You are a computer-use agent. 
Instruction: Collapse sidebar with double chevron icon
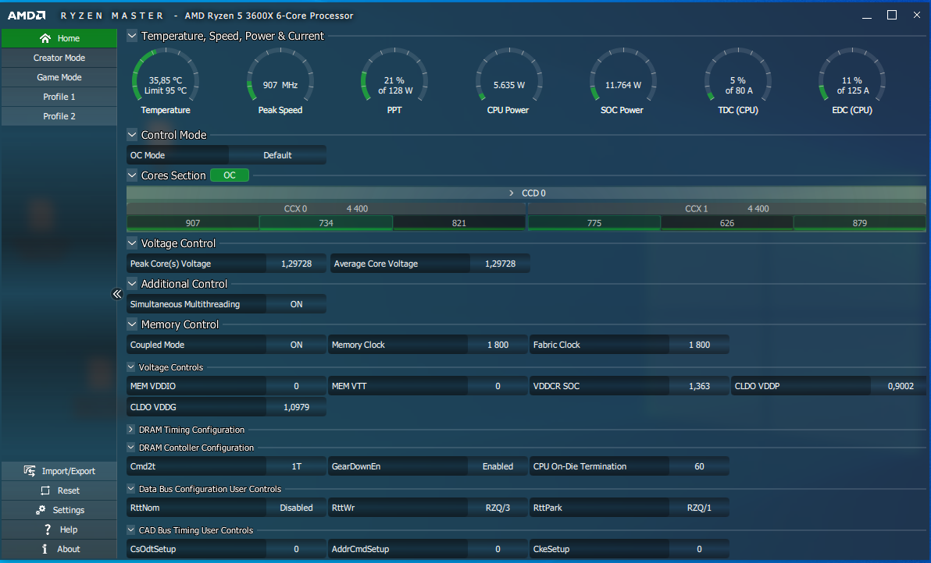tap(117, 294)
